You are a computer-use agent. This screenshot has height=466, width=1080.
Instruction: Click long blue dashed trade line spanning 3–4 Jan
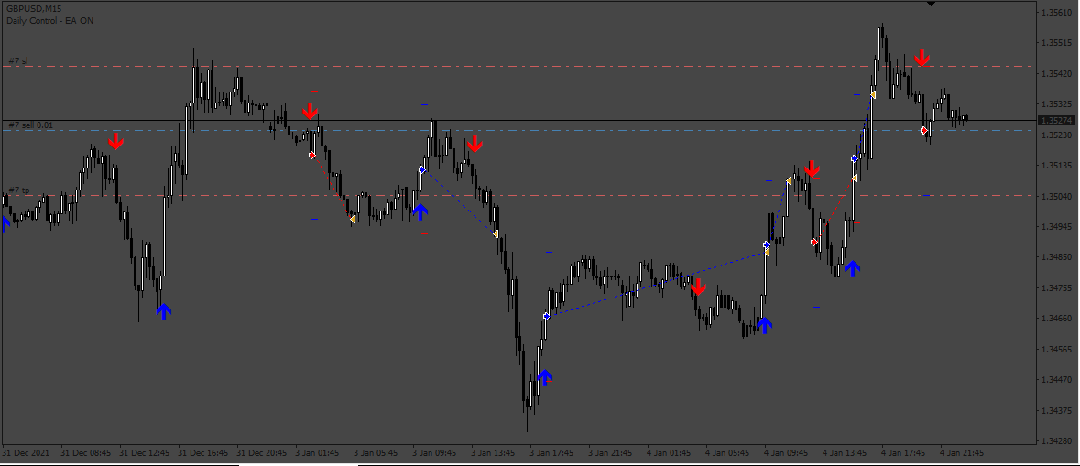coord(657,284)
